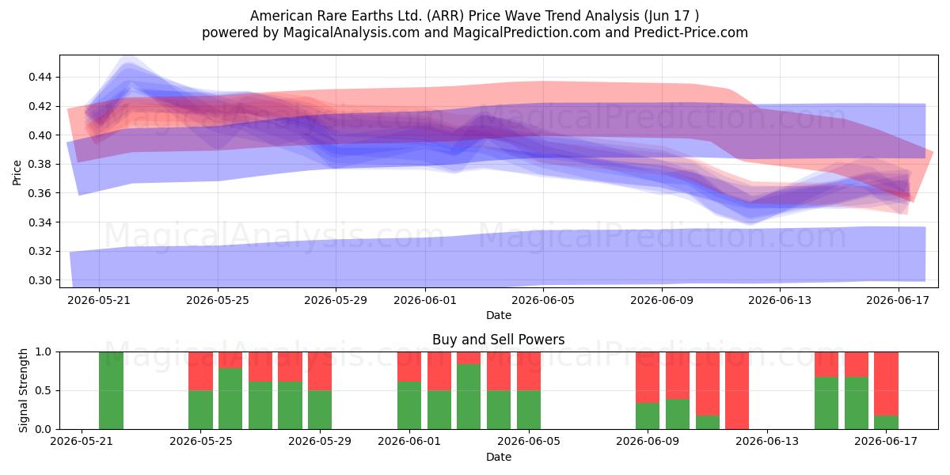Click the 2026-06-17 label on the price chart
Viewport: 950px width, 475px height.
tap(899, 300)
